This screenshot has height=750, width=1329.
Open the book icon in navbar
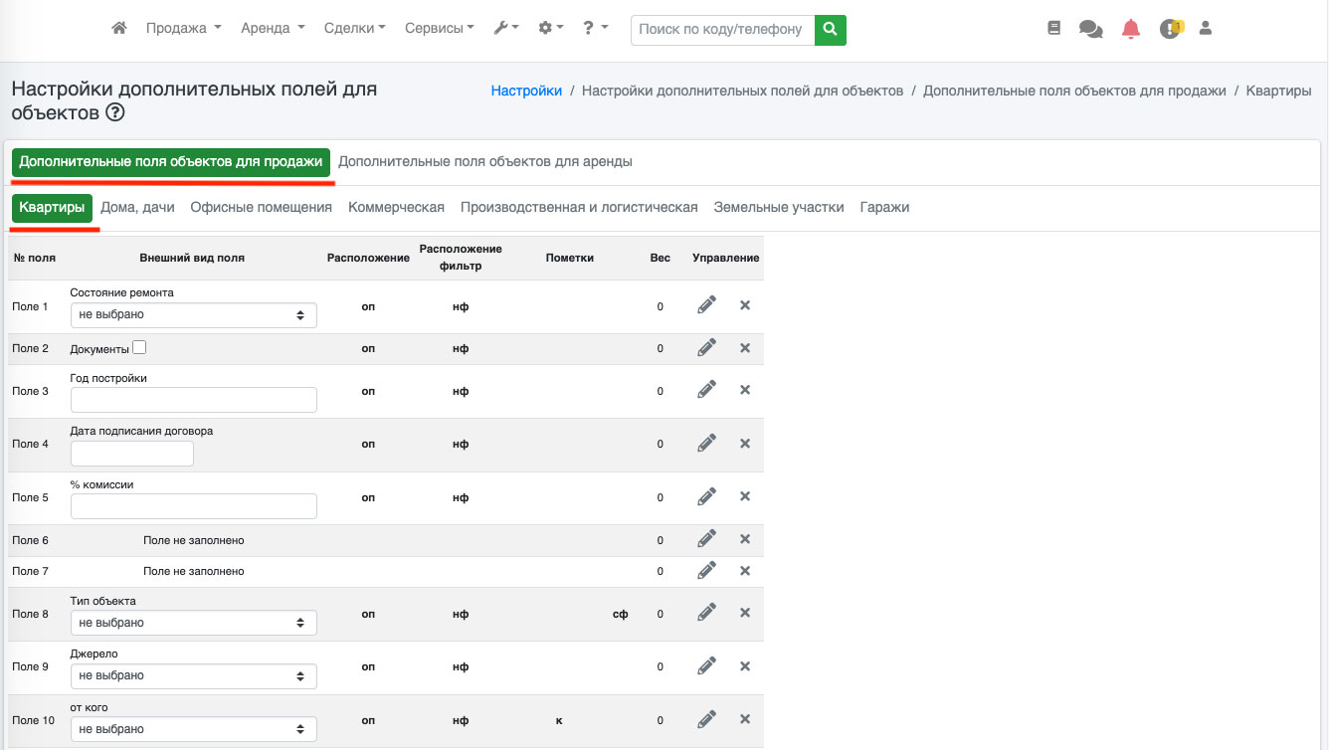1054,29
